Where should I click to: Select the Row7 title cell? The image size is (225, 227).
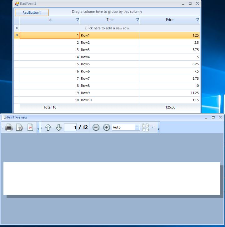[110, 78]
